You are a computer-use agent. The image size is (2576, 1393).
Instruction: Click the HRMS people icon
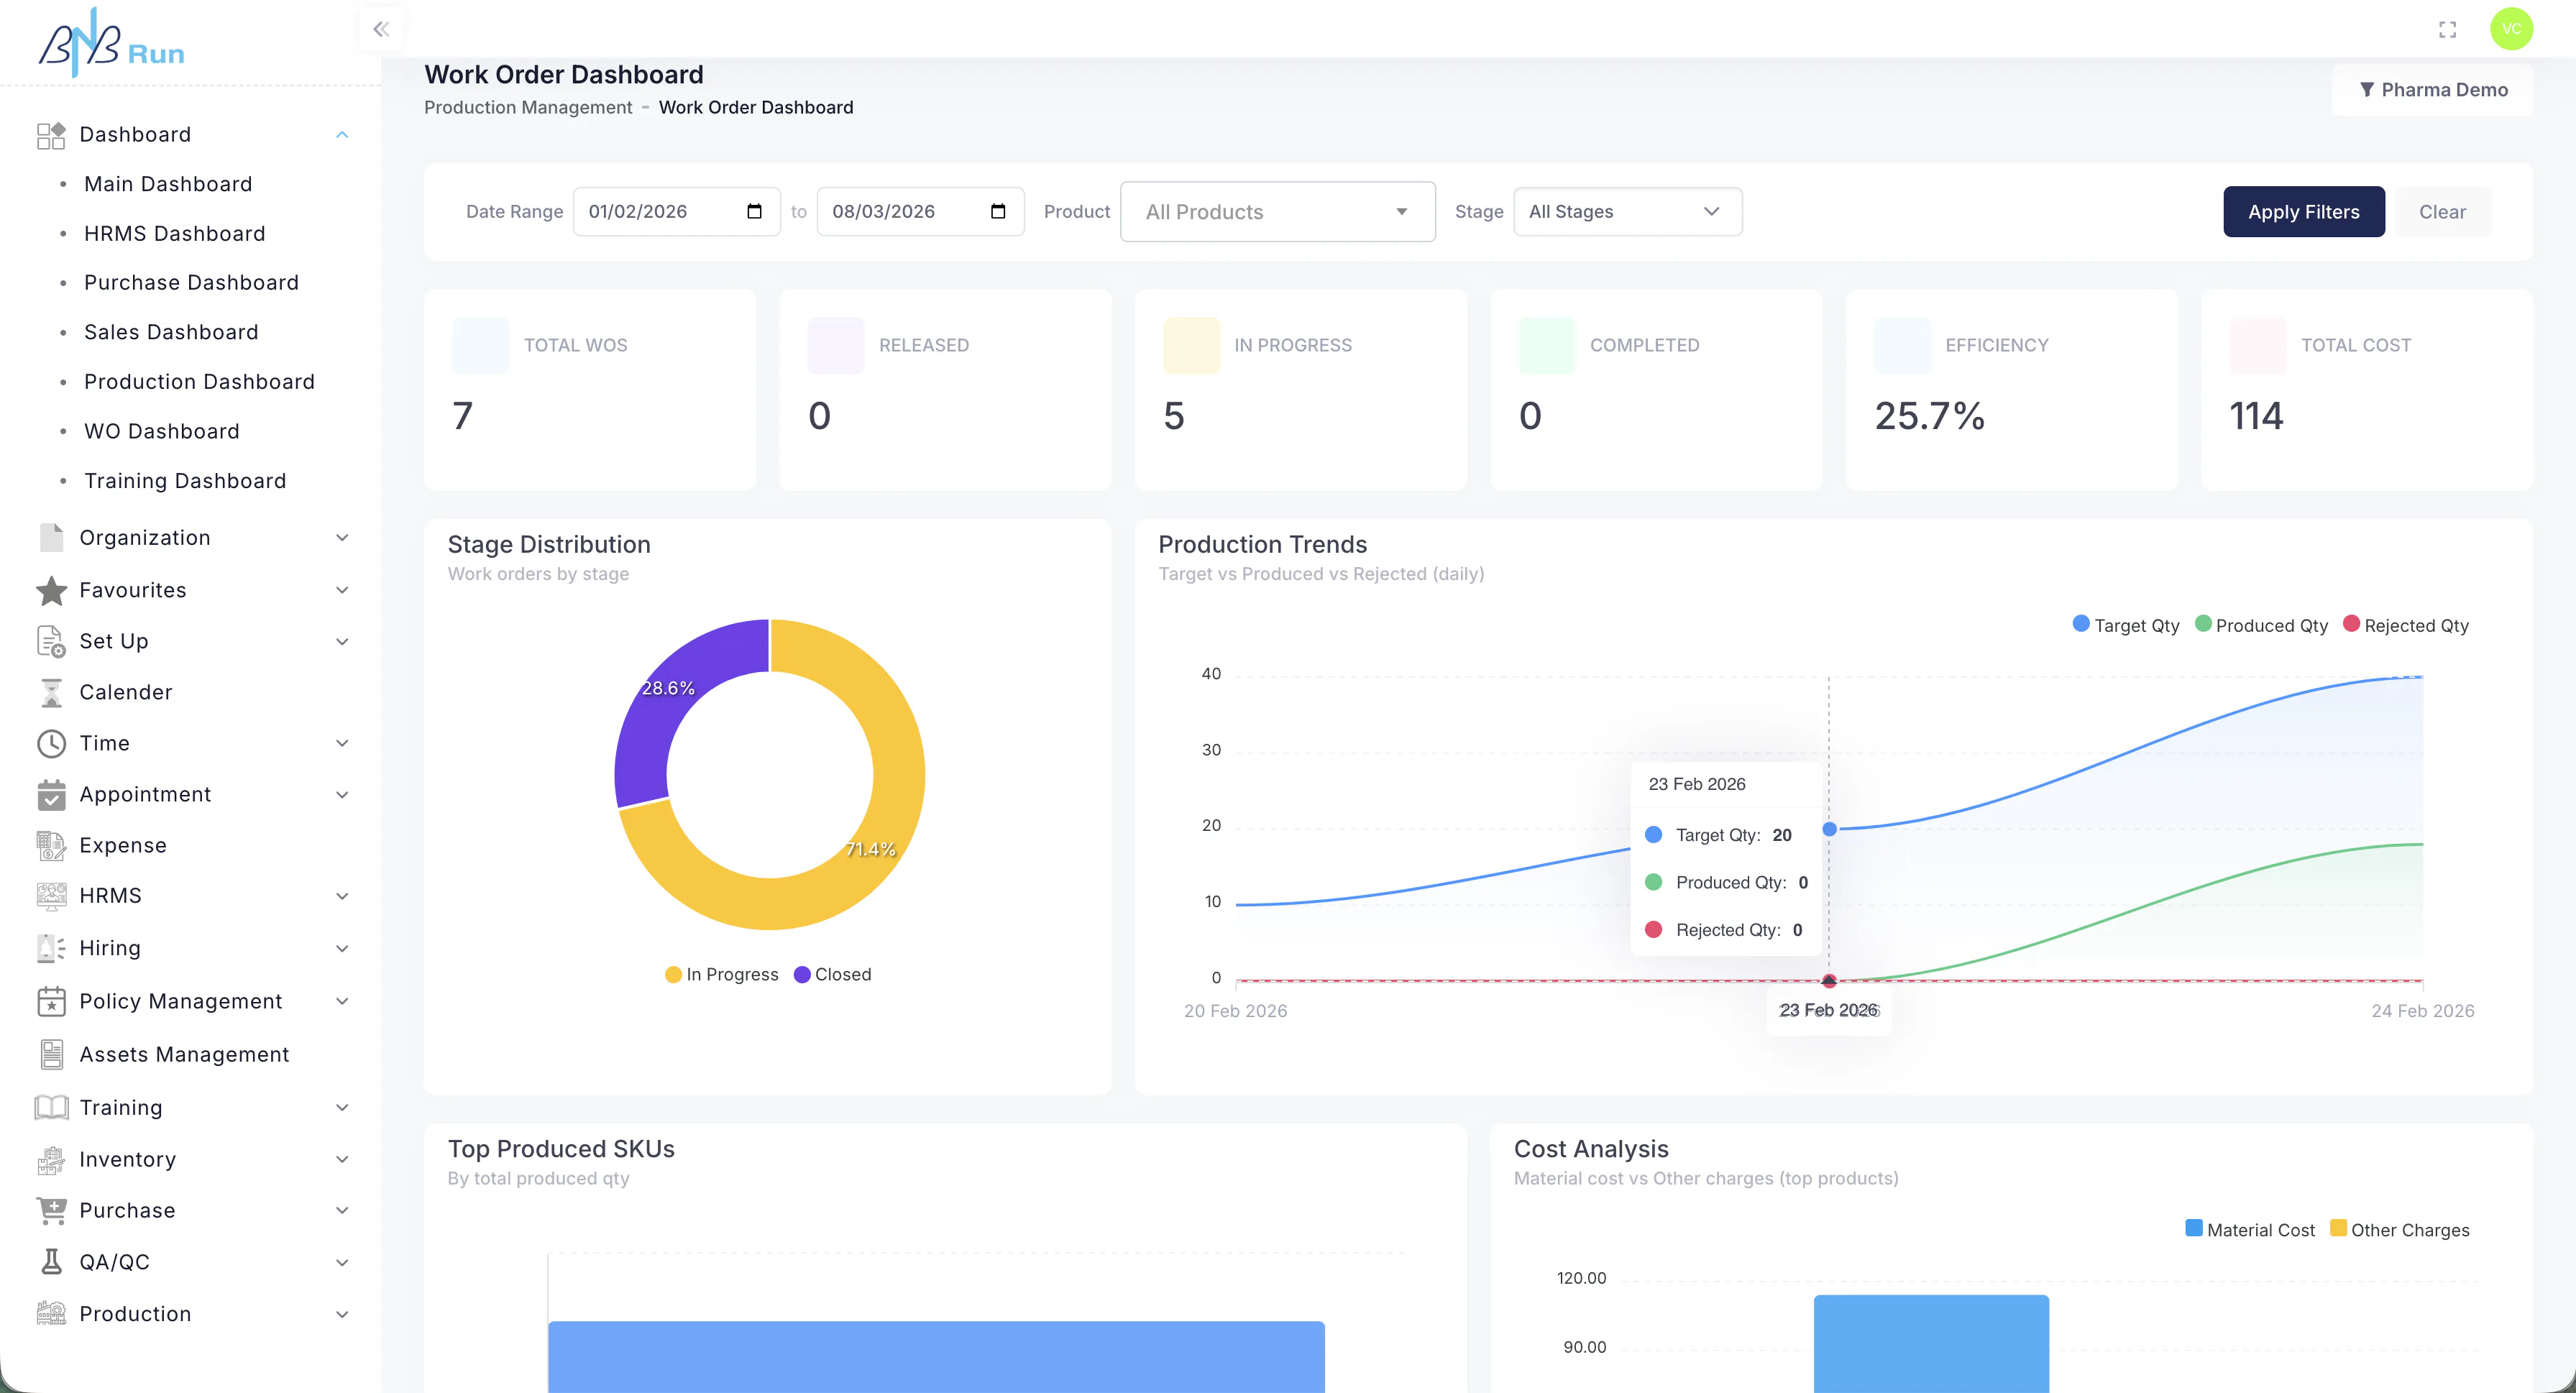(x=51, y=896)
